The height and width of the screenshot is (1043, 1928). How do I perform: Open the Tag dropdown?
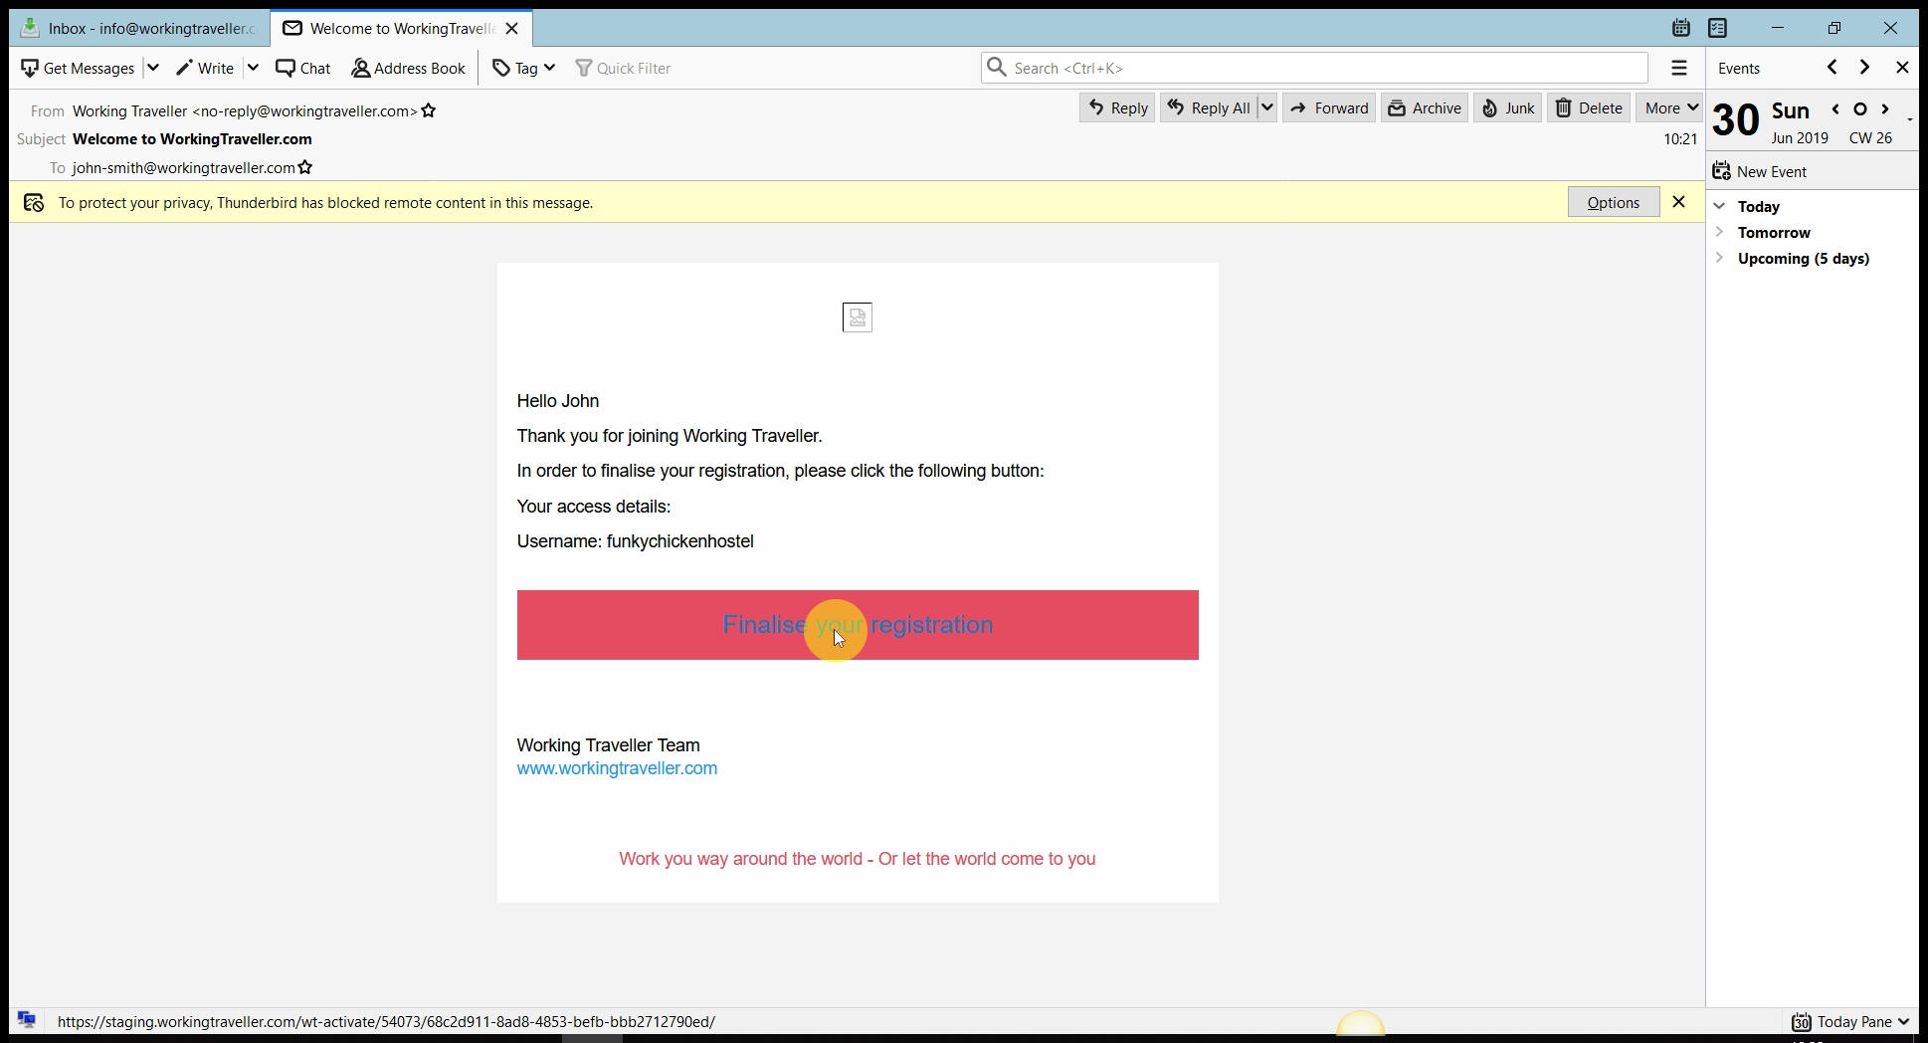point(523,68)
